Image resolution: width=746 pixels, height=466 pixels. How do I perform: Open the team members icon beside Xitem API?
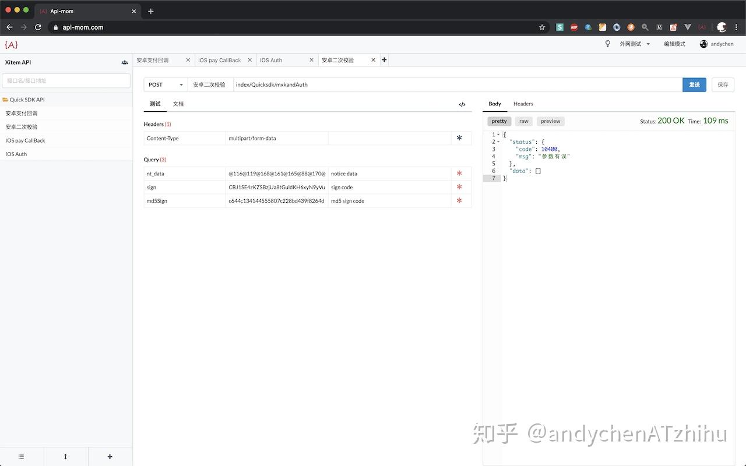click(125, 62)
